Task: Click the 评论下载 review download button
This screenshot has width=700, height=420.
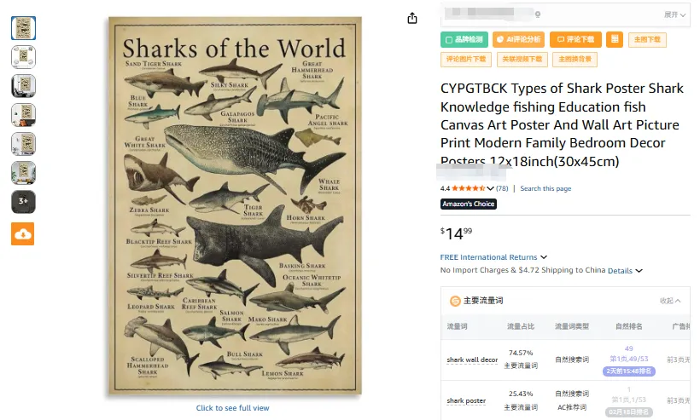Action: (x=575, y=39)
